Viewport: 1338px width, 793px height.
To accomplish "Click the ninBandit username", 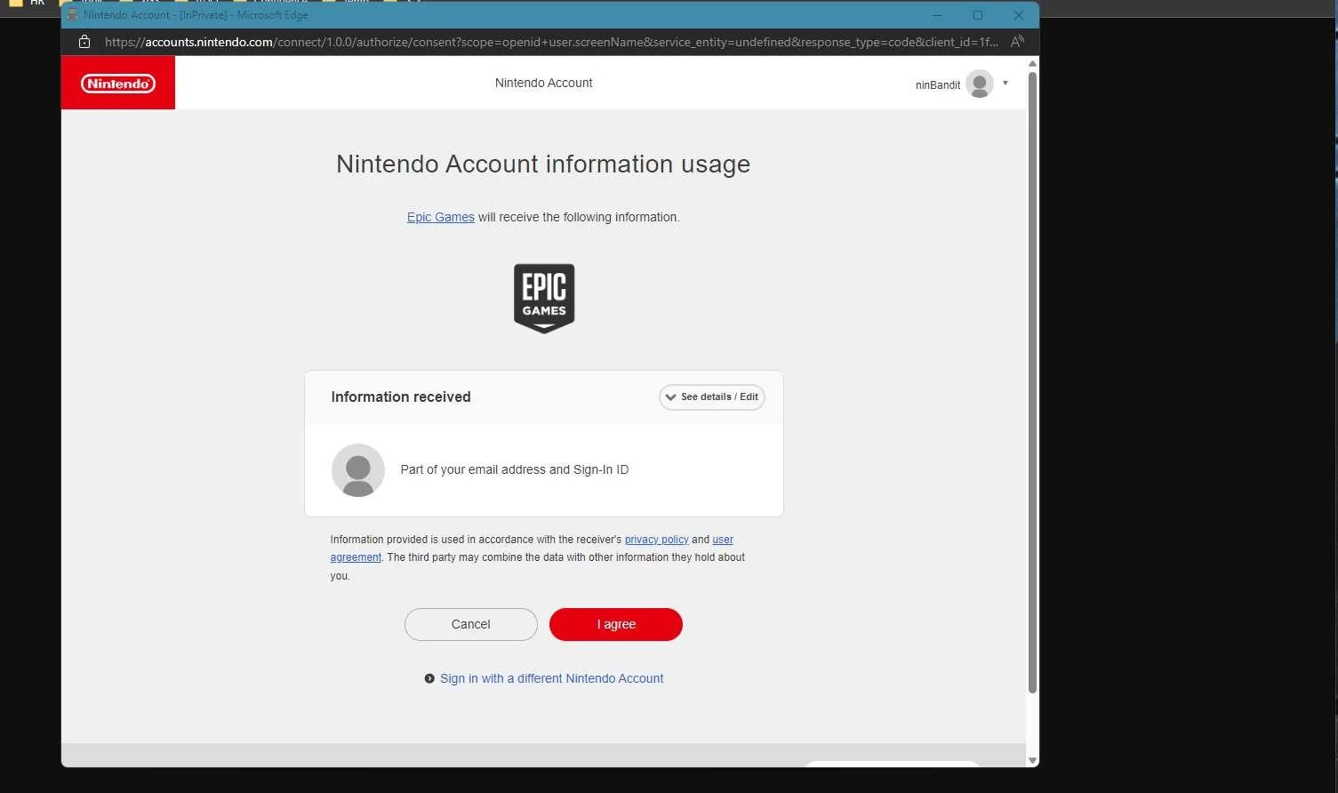I will [938, 85].
